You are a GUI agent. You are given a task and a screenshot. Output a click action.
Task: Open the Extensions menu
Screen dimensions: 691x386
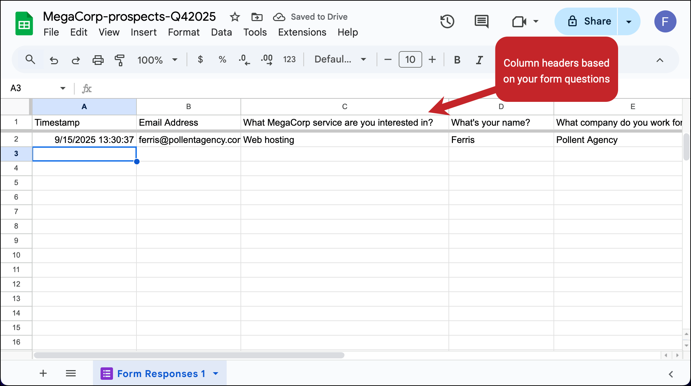click(x=302, y=32)
